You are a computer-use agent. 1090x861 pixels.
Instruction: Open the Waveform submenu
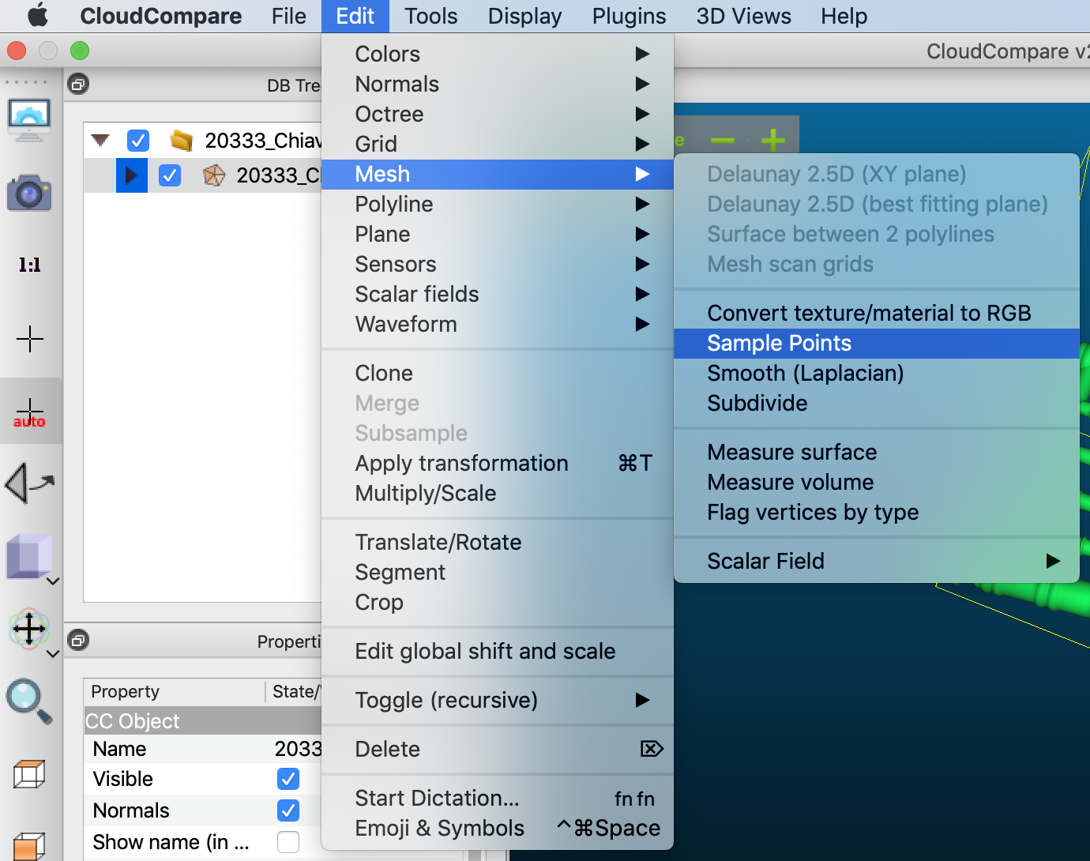(498, 324)
